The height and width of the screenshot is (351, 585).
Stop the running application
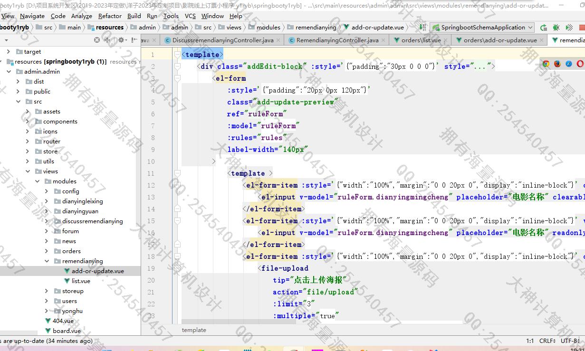[582, 28]
